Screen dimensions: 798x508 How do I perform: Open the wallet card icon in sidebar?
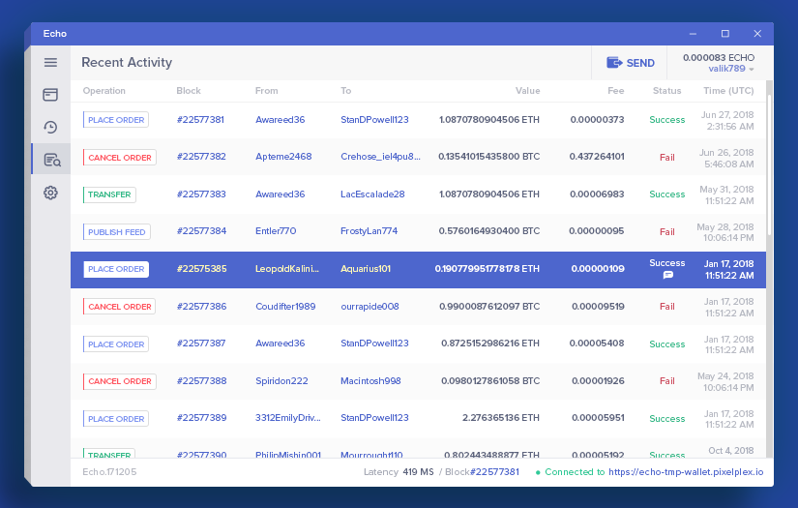pyautogui.click(x=50, y=95)
